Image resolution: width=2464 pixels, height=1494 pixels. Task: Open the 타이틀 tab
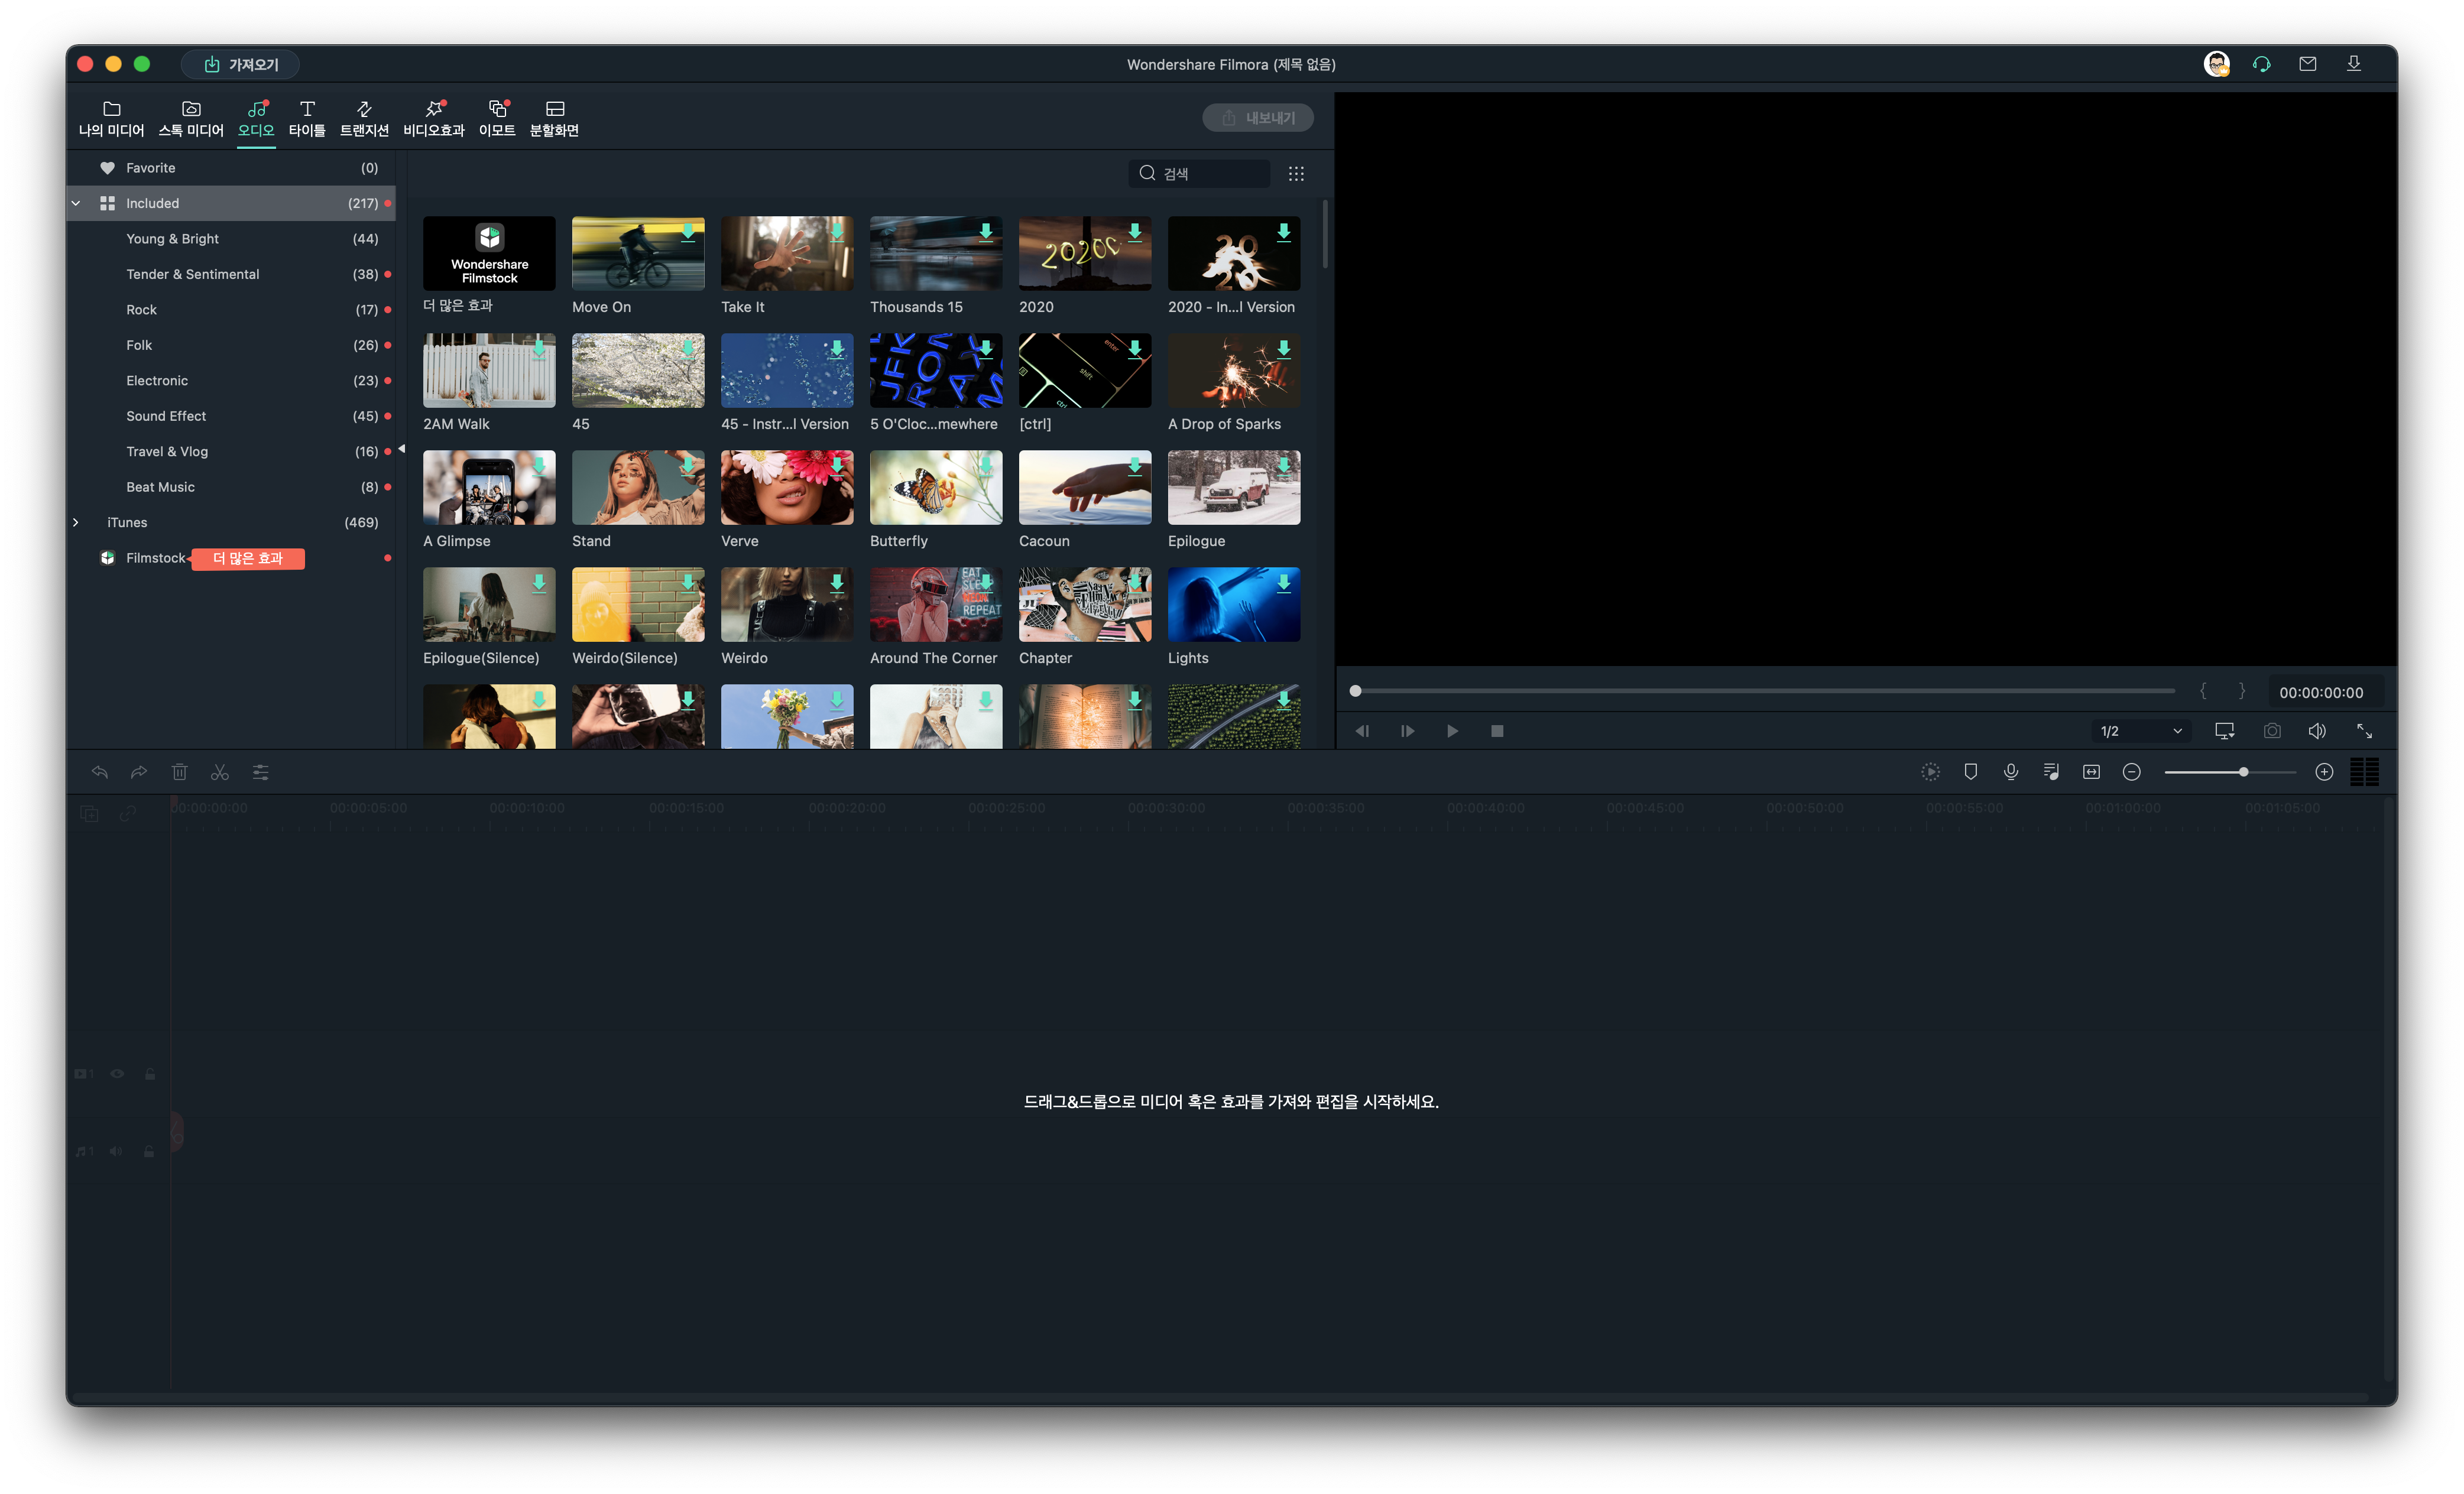click(x=307, y=118)
